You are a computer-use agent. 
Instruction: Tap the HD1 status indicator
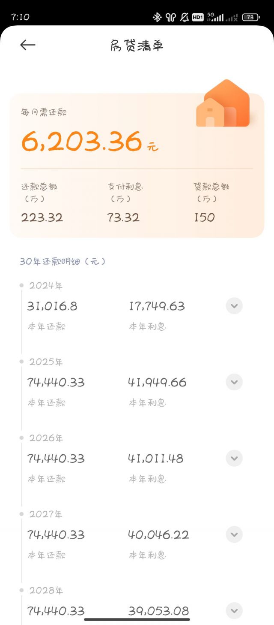tap(197, 18)
